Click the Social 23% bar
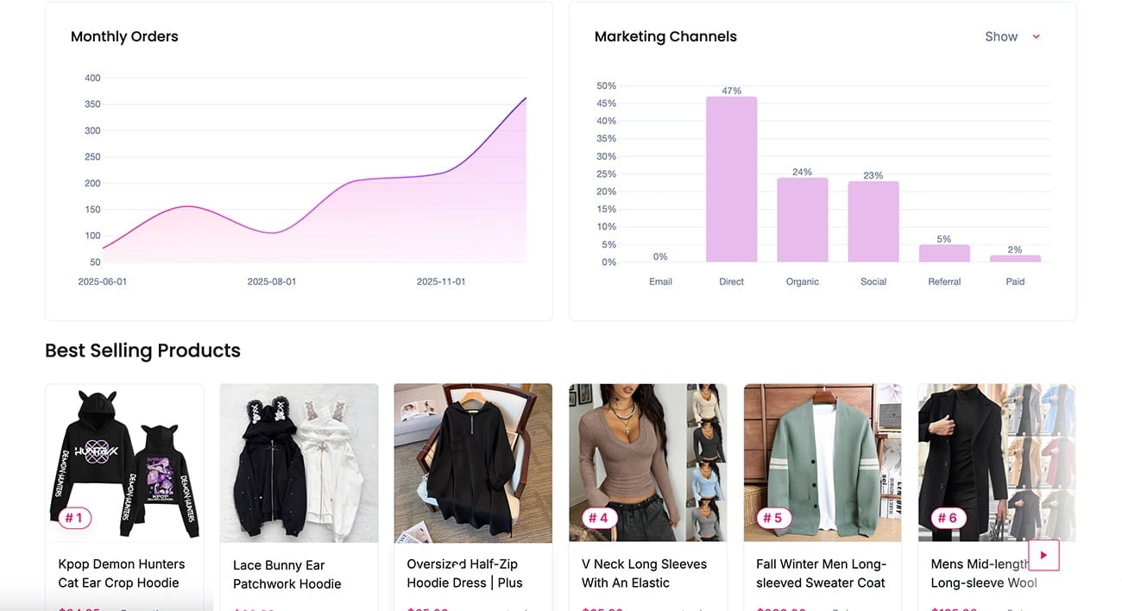Image resolution: width=1122 pixels, height=611 pixels. click(873, 223)
